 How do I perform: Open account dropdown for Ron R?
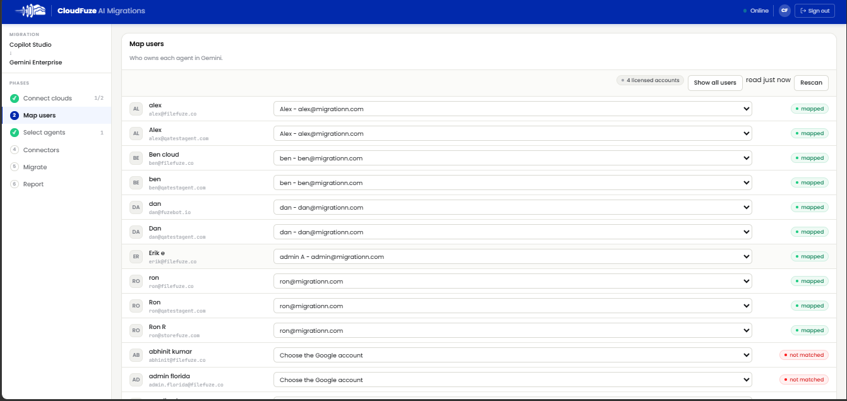pyautogui.click(x=513, y=330)
